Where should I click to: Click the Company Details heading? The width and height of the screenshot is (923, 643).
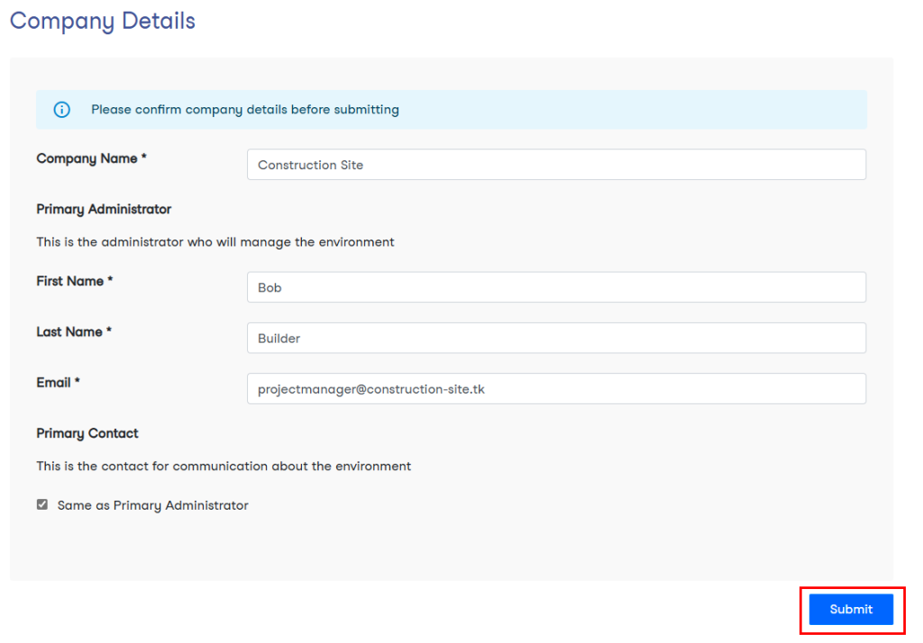(103, 22)
